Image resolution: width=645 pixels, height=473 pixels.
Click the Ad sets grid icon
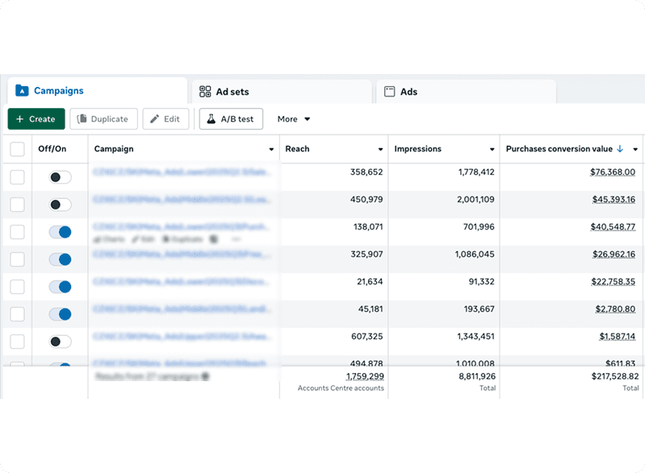[x=205, y=92]
